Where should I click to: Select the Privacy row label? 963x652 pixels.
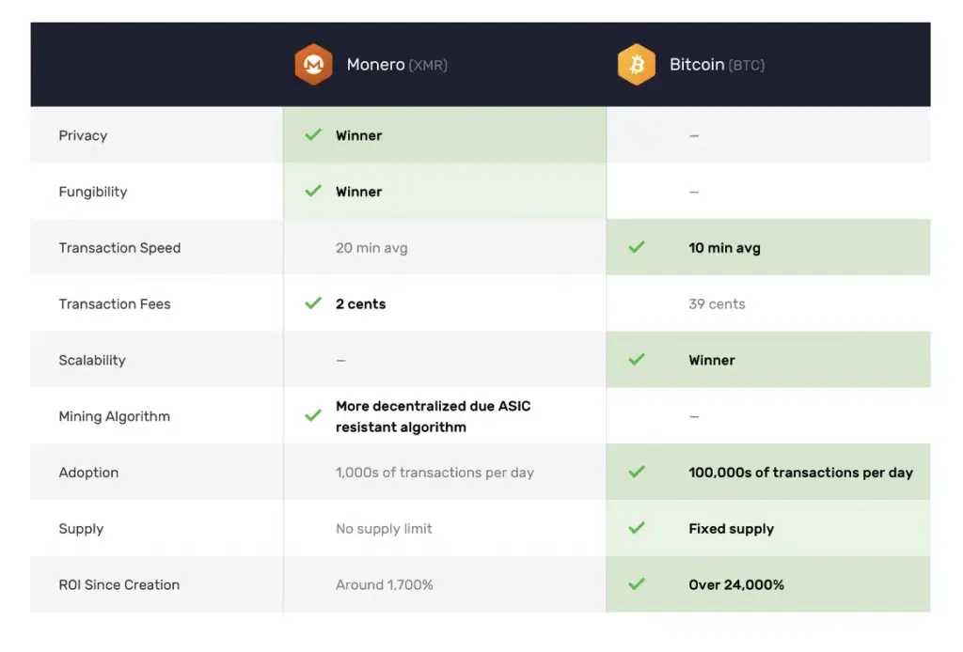83,135
